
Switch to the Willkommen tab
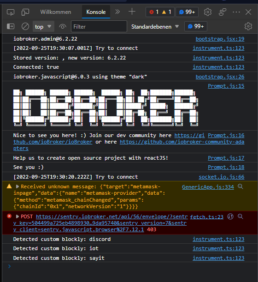point(56,12)
